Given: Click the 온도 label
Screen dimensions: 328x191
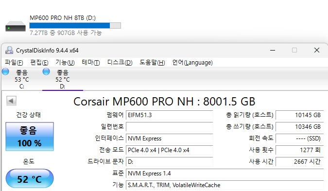Looking at the screenshot, I should click(29, 161).
